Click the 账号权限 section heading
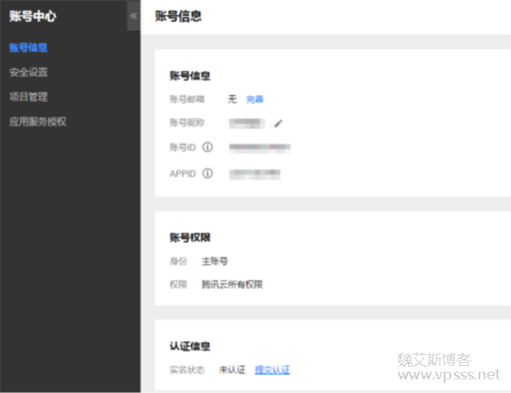 tap(190, 236)
